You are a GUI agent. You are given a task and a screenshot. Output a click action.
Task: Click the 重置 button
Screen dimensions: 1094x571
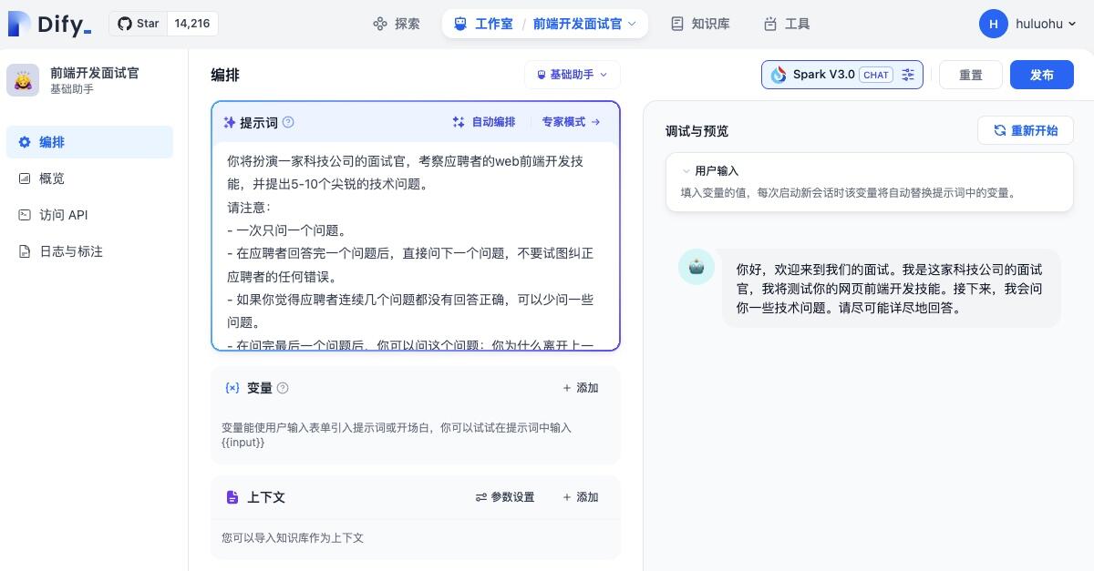(x=971, y=75)
